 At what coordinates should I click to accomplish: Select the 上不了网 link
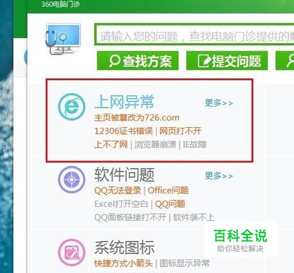(111, 145)
